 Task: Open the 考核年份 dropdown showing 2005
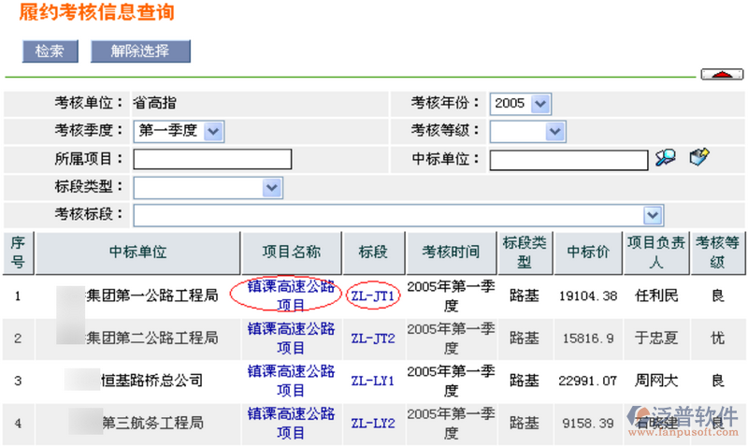521,104
